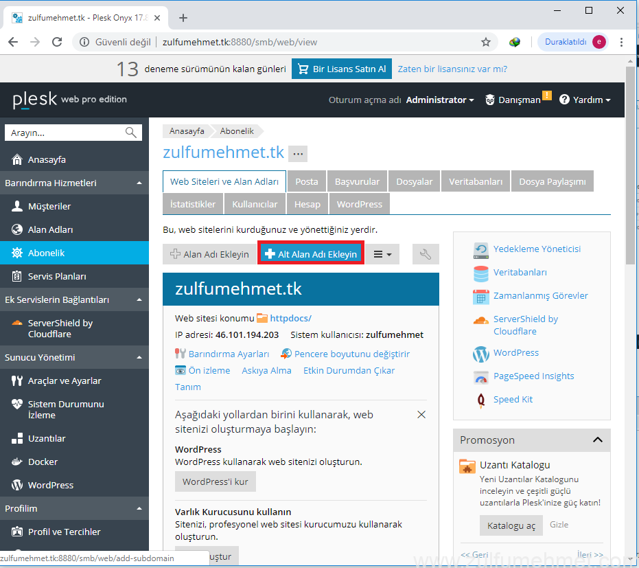Click the Arayın search field
Image resolution: width=639 pixels, height=568 pixels.
[x=67, y=133]
